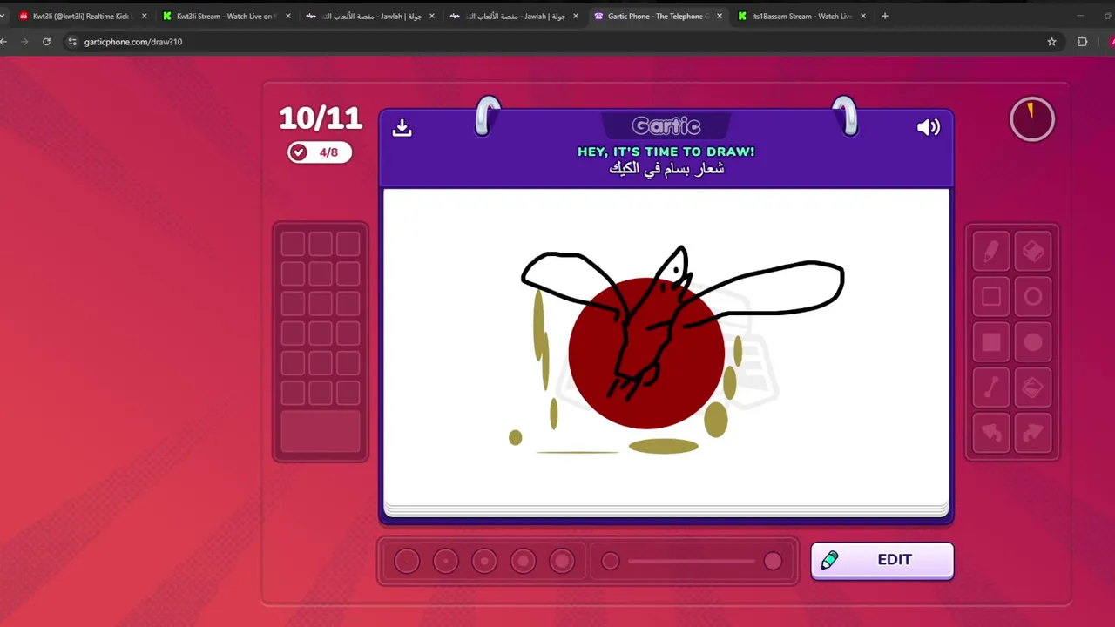Open the browser extensions menu
The image size is (1115, 627).
pos(1083,41)
